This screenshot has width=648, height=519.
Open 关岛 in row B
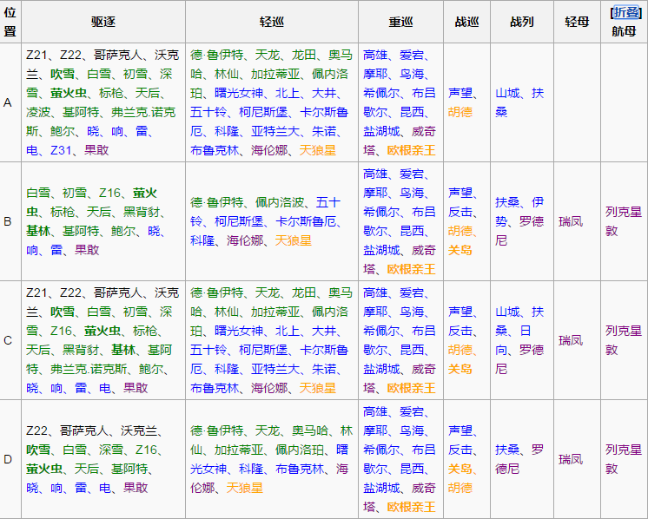point(460,250)
